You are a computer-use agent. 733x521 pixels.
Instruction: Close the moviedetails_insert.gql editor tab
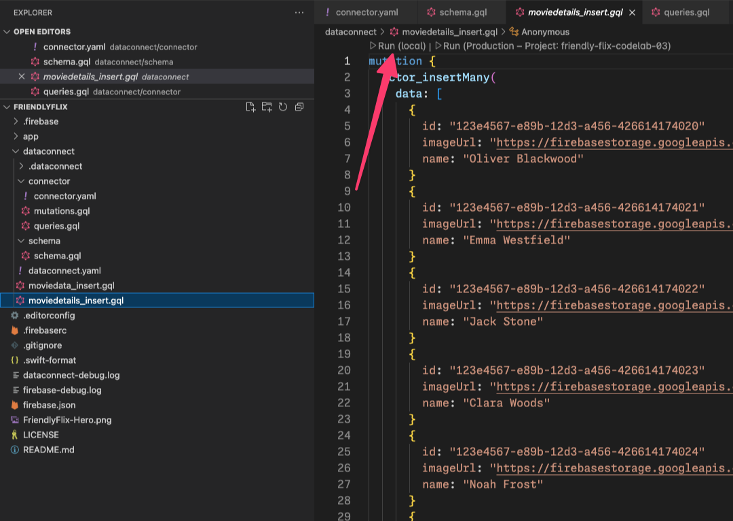(x=633, y=13)
